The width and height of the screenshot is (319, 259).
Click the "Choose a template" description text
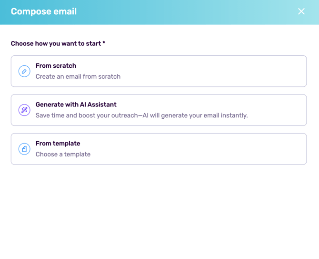point(63,154)
